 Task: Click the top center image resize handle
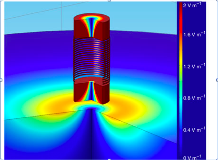(x=109, y=1)
